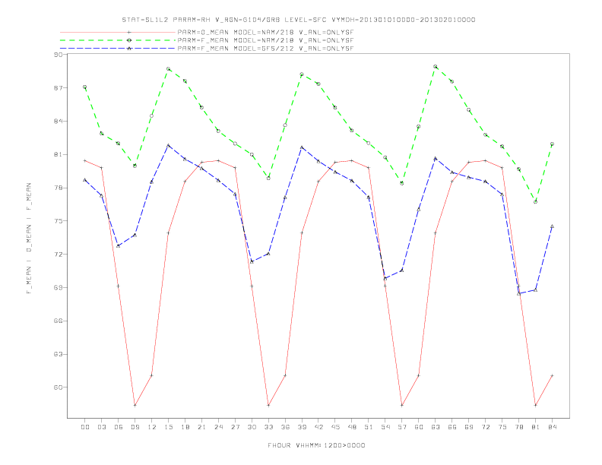
Task: Click the green circle marker at hour 63 peak
Action: coord(436,67)
